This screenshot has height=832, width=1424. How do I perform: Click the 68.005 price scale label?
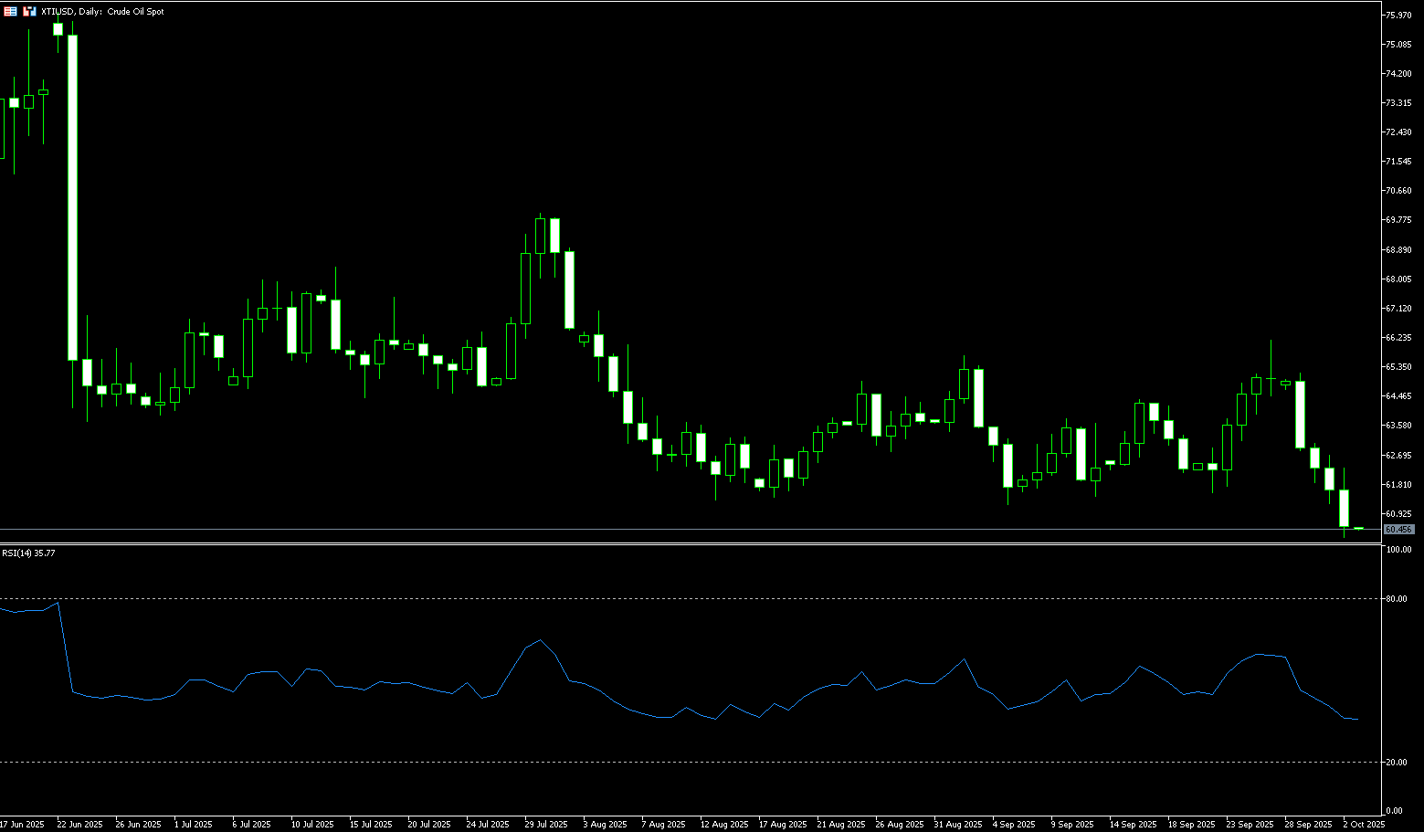point(1398,279)
